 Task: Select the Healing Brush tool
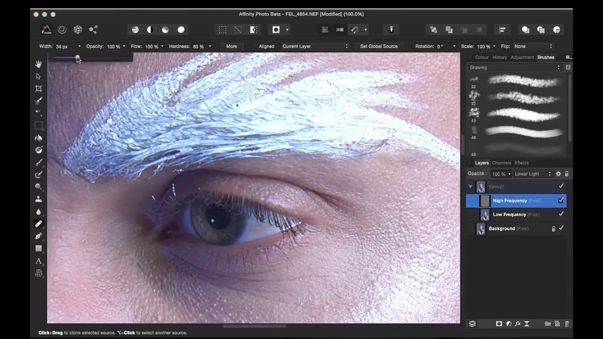pos(39,224)
